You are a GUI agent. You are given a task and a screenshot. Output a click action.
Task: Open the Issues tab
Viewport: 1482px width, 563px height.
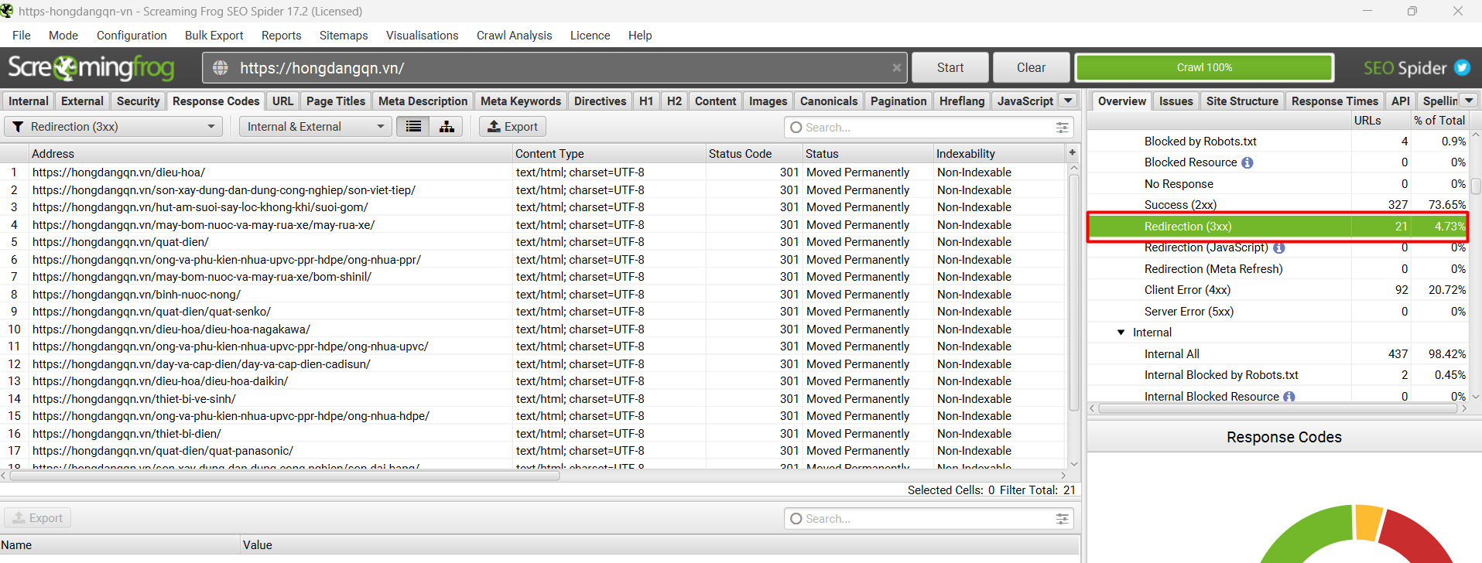[x=1176, y=101]
